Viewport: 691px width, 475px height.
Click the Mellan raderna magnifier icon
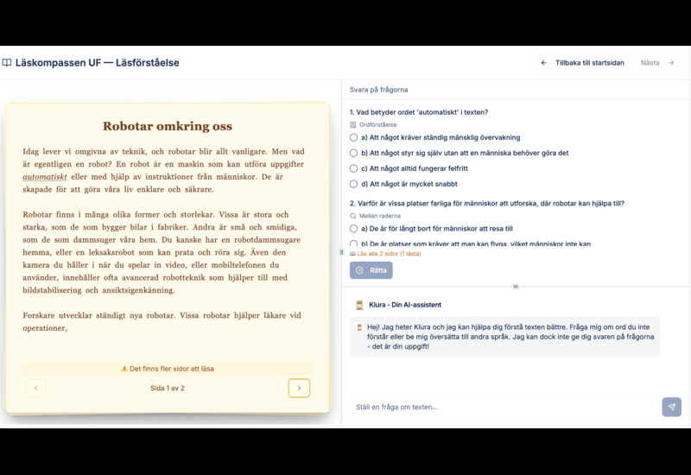[x=353, y=216]
